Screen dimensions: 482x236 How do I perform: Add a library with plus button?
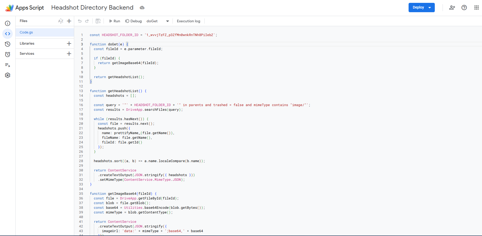click(69, 44)
